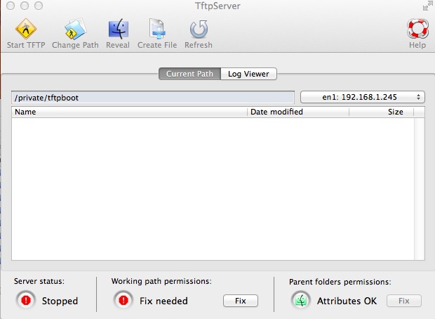
Task: Click the file list vertical scrollbar
Action: [419, 189]
